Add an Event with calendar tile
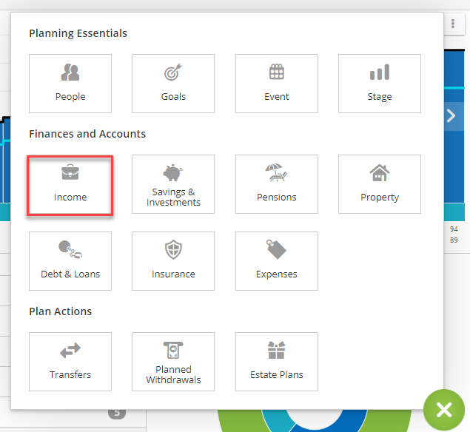The image size is (470, 432). pyautogui.click(x=277, y=84)
